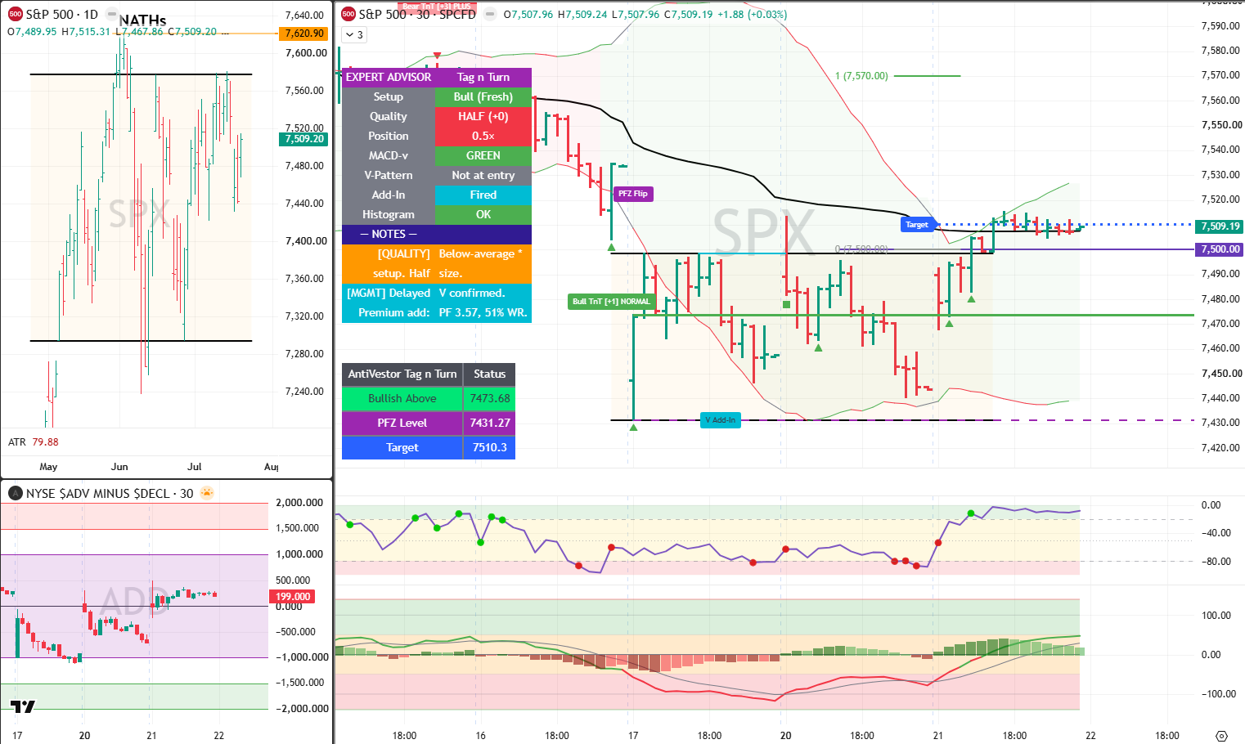Image resolution: width=1245 pixels, height=744 pixels.
Task: Click the 7,550.00 label on price axis
Action: pyautogui.click(x=1221, y=125)
